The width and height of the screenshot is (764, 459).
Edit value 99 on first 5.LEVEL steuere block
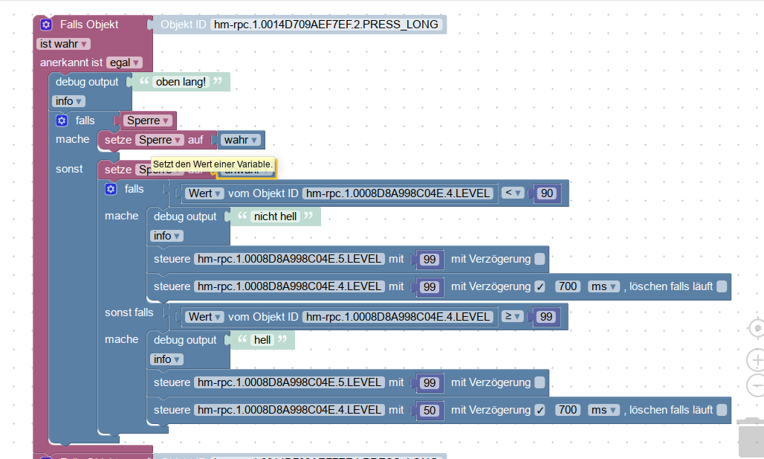(430, 260)
